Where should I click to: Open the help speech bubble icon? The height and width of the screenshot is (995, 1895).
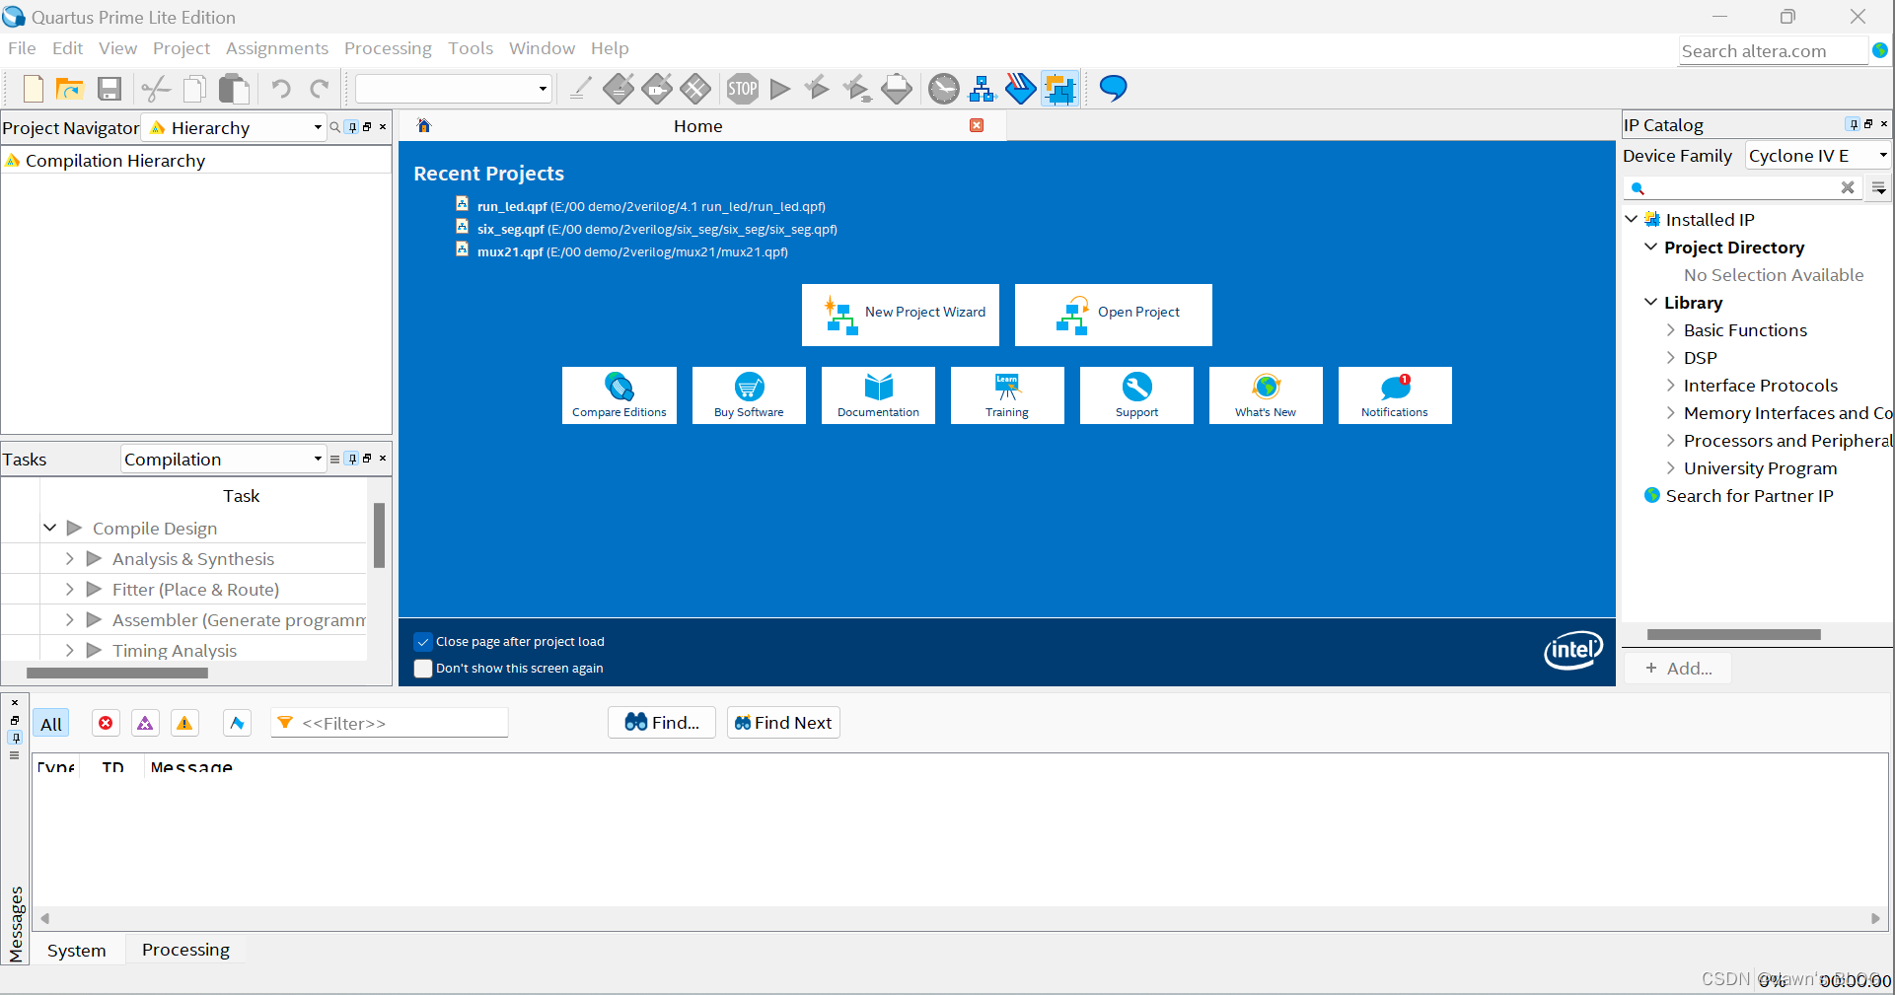click(1114, 89)
